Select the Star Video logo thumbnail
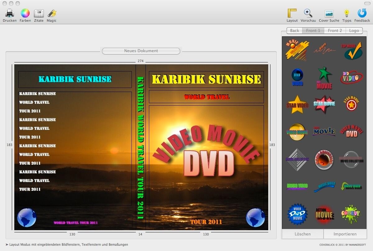The width and height of the screenshot is (373, 251). pos(297,104)
